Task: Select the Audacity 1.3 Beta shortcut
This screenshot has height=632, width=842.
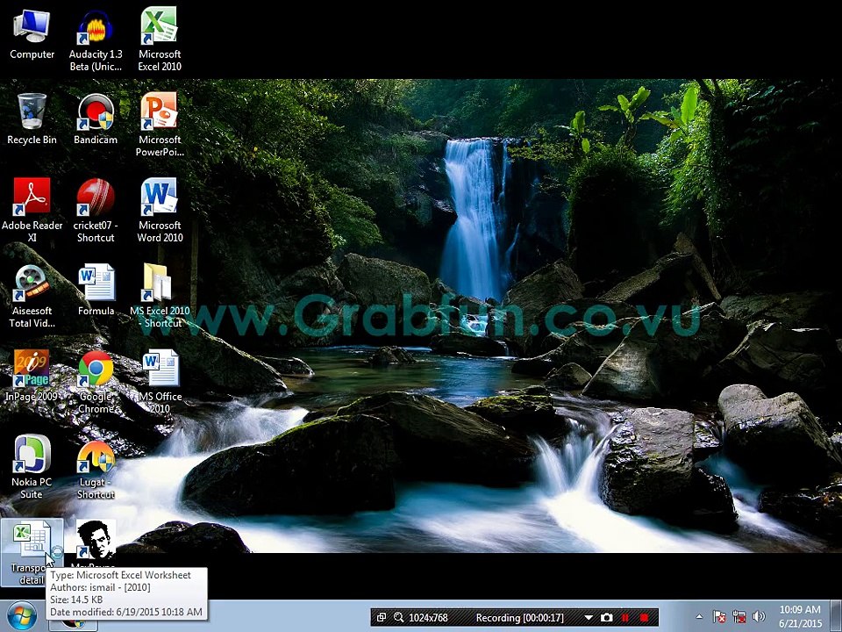Action: click(96, 40)
